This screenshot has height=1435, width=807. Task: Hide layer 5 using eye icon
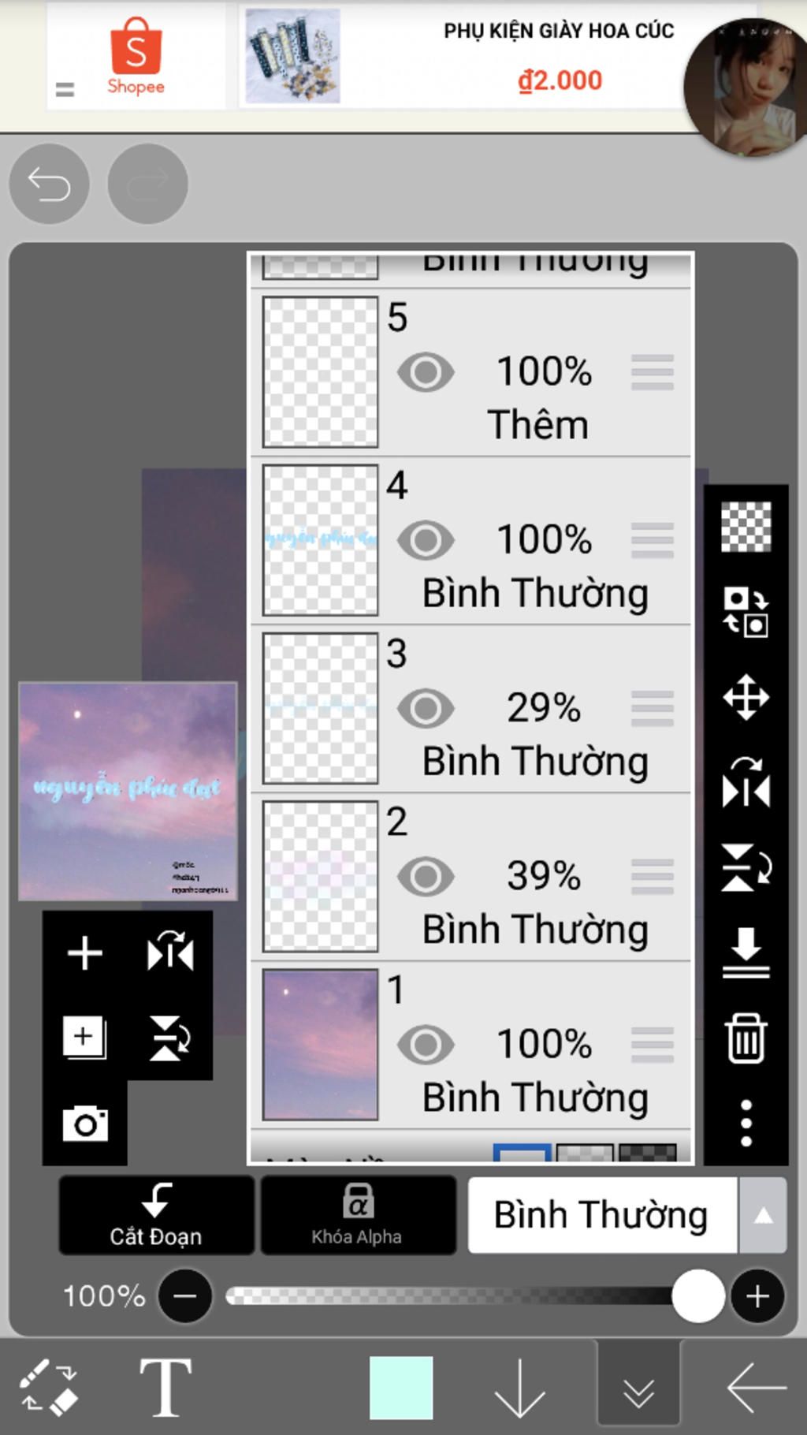coord(426,372)
